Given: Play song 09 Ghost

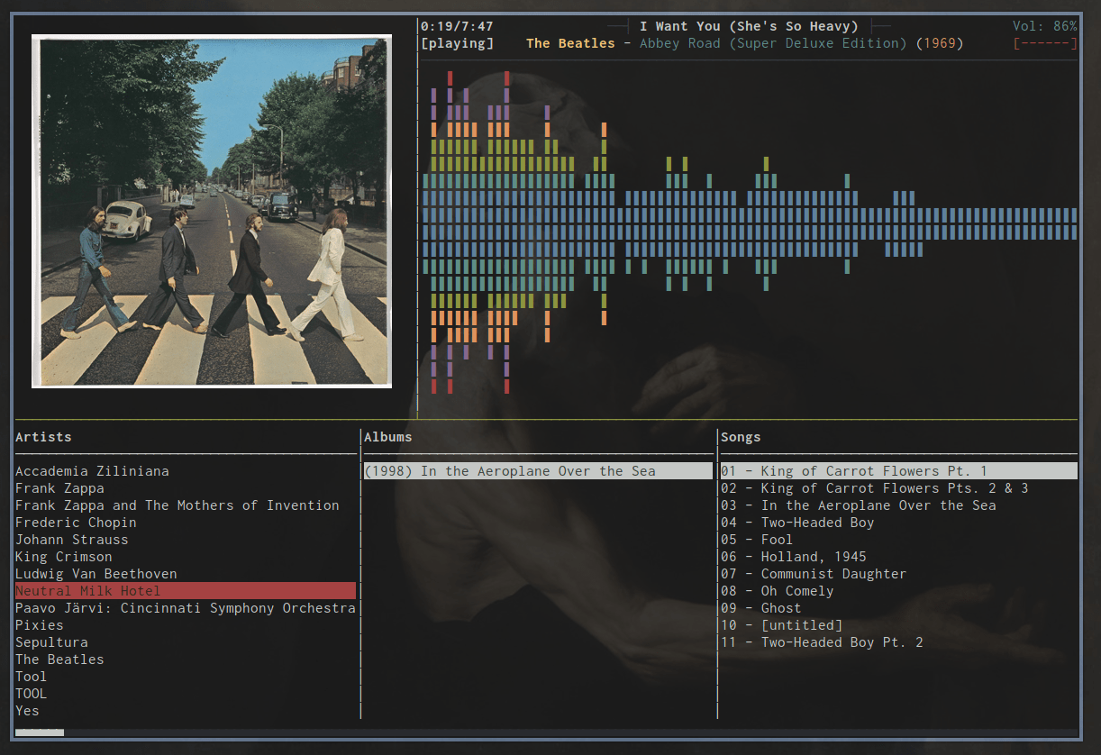Looking at the screenshot, I should [x=761, y=608].
